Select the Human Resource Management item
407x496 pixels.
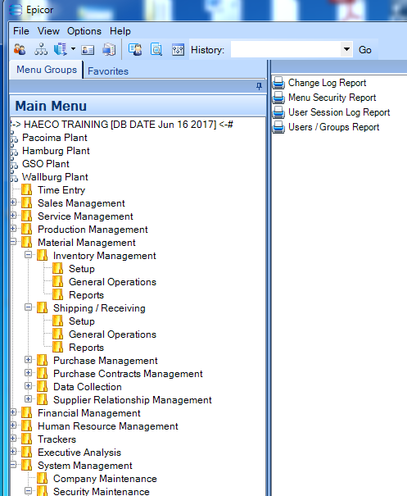pos(108,426)
